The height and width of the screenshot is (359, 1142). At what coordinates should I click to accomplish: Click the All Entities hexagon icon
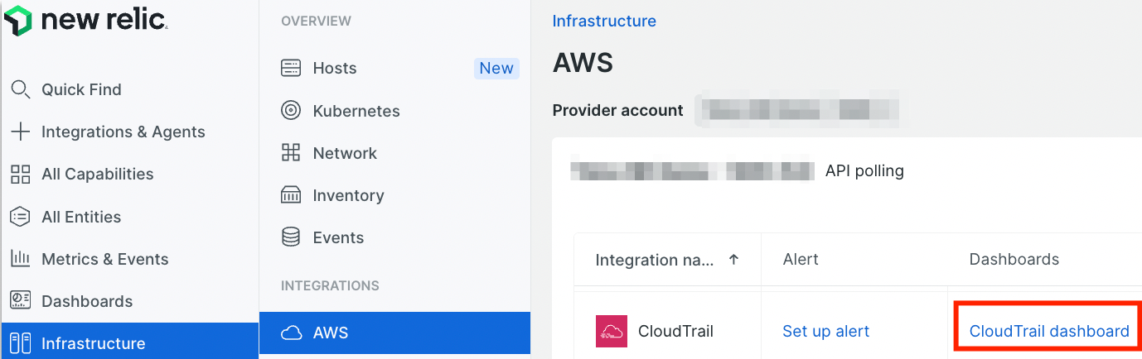point(20,217)
